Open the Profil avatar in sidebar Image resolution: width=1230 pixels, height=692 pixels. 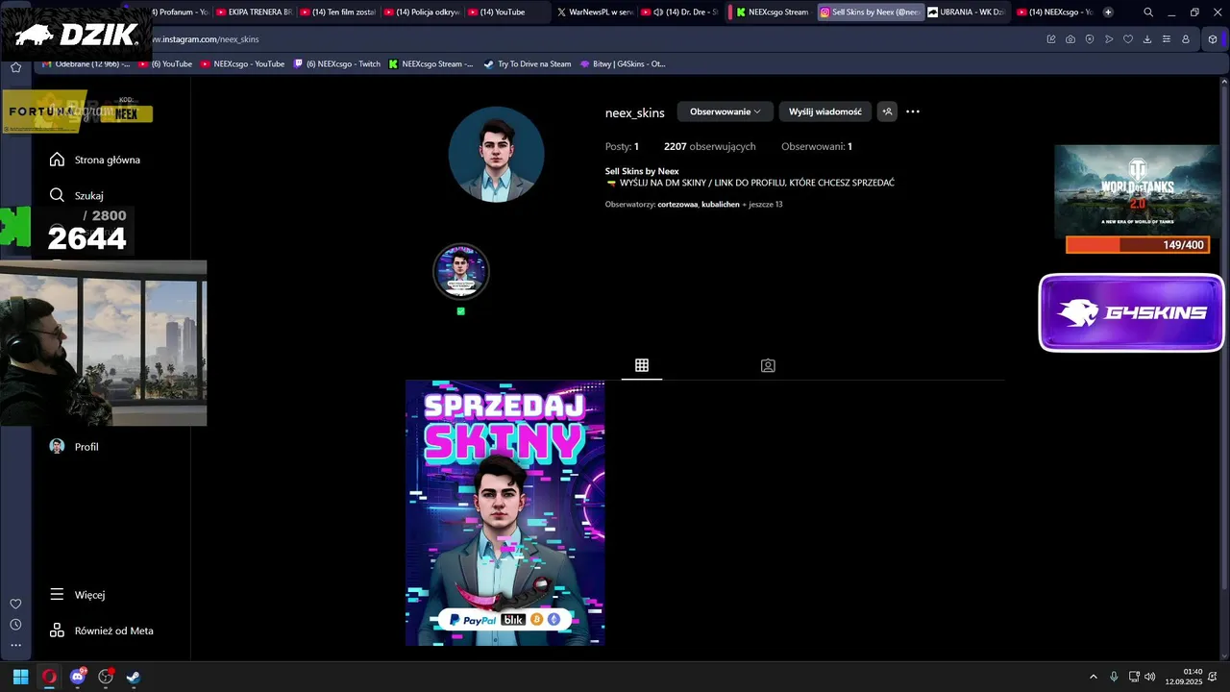[57, 447]
